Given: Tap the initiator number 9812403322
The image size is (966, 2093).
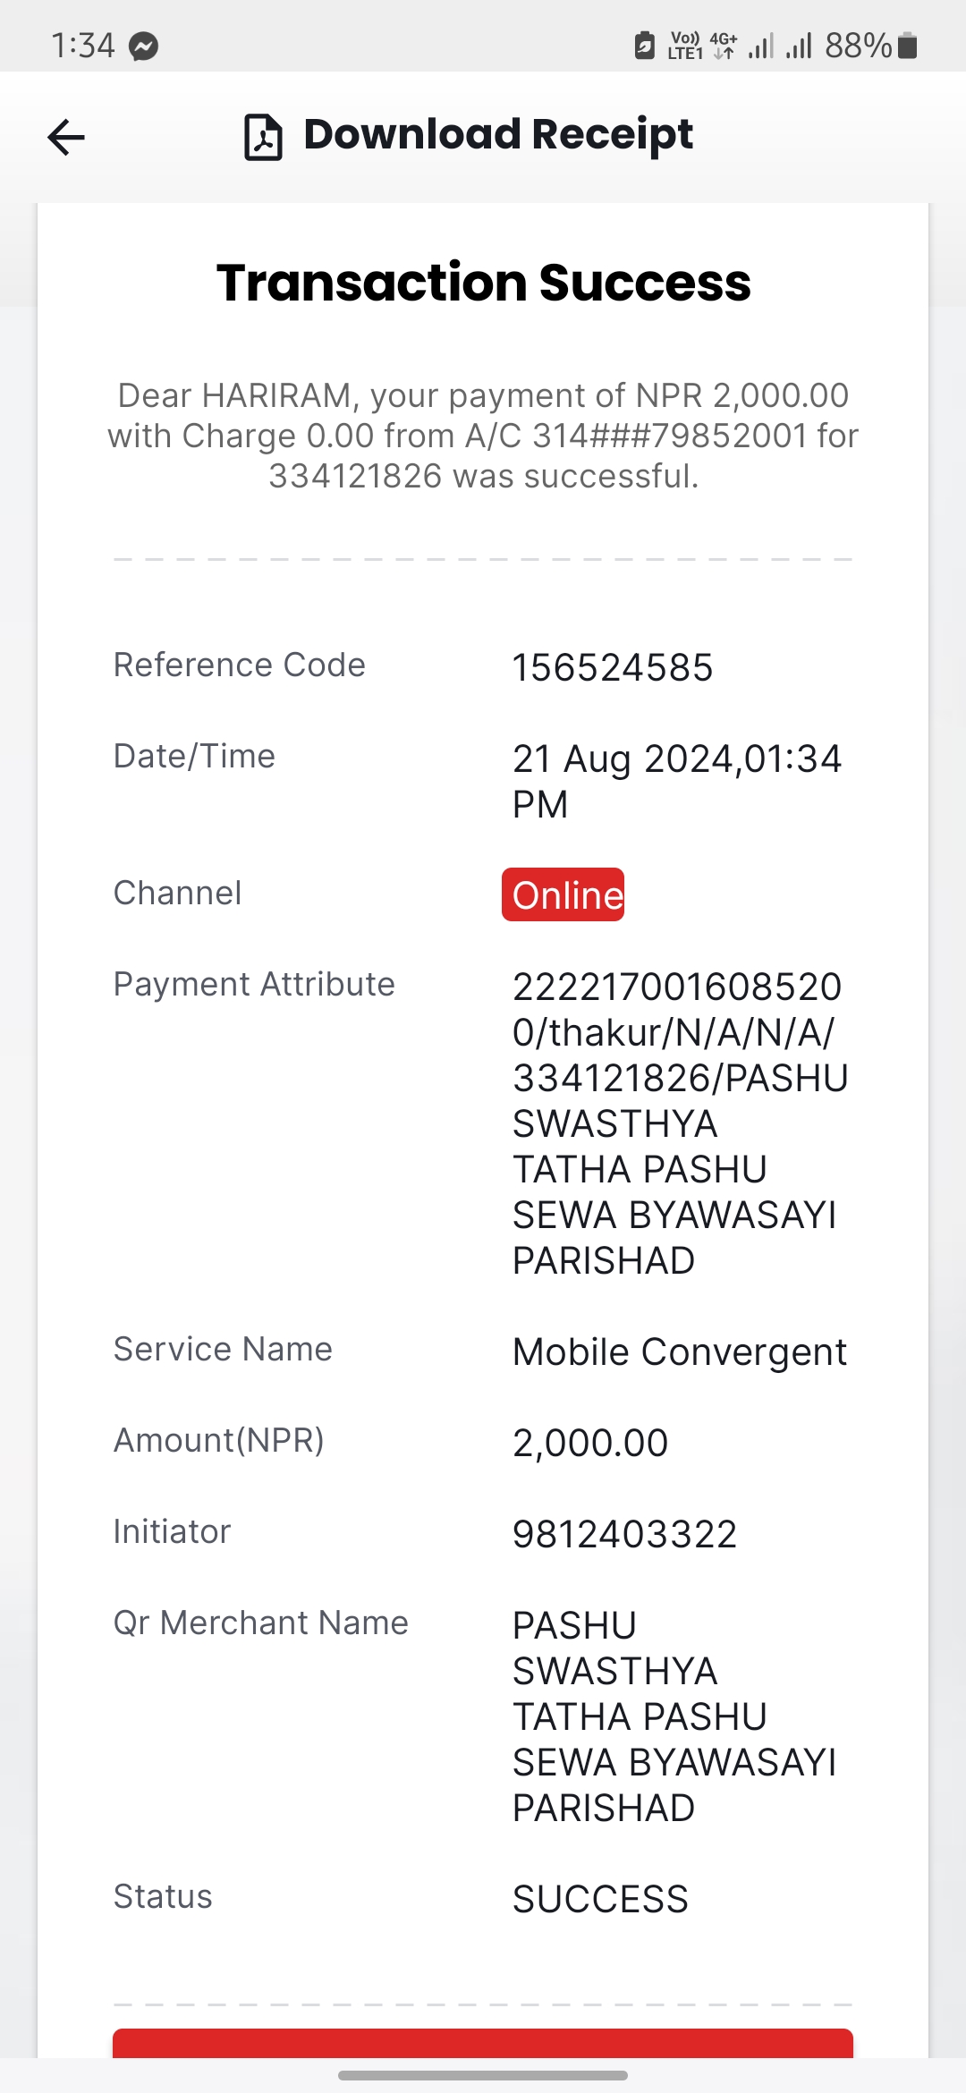Looking at the screenshot, I should (x=624, y=1534).
